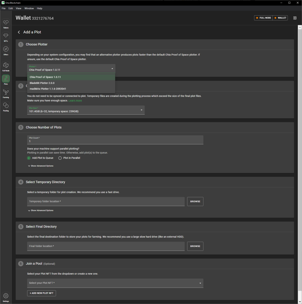Go to the Full Node section
The image size is (302, 304).
click(x=6, y=66)
